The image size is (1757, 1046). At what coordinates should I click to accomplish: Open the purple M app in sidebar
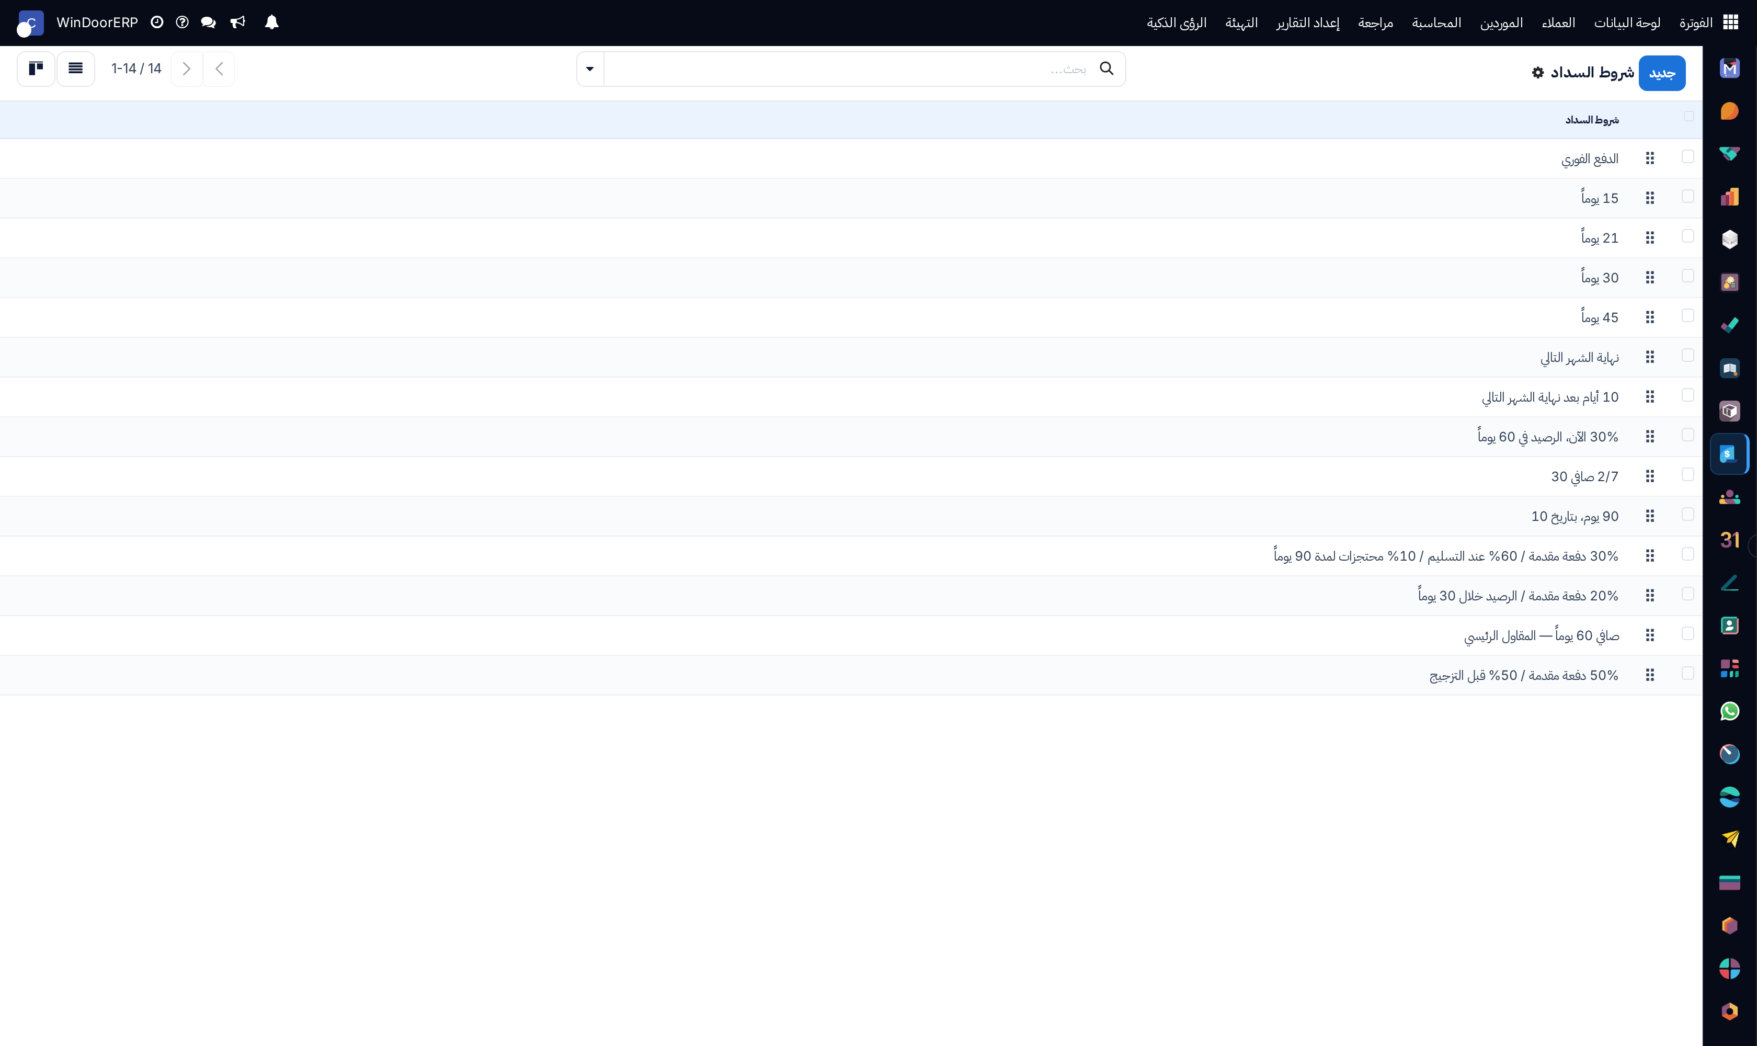click(x=1729, y=69)
